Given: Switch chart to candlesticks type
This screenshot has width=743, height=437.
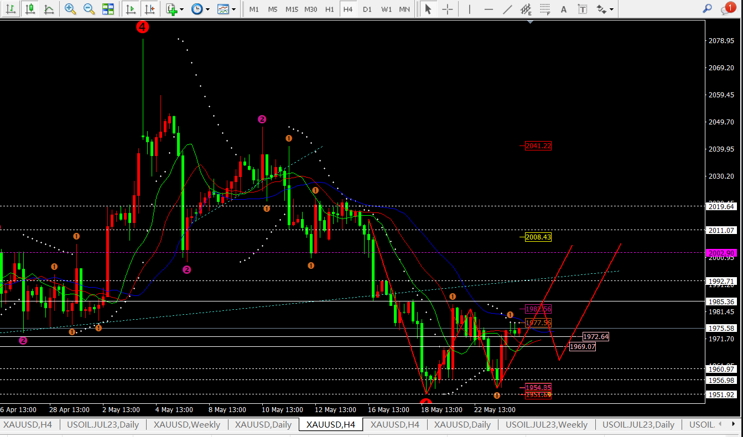Looking at the screenshot, I should 30,9.
